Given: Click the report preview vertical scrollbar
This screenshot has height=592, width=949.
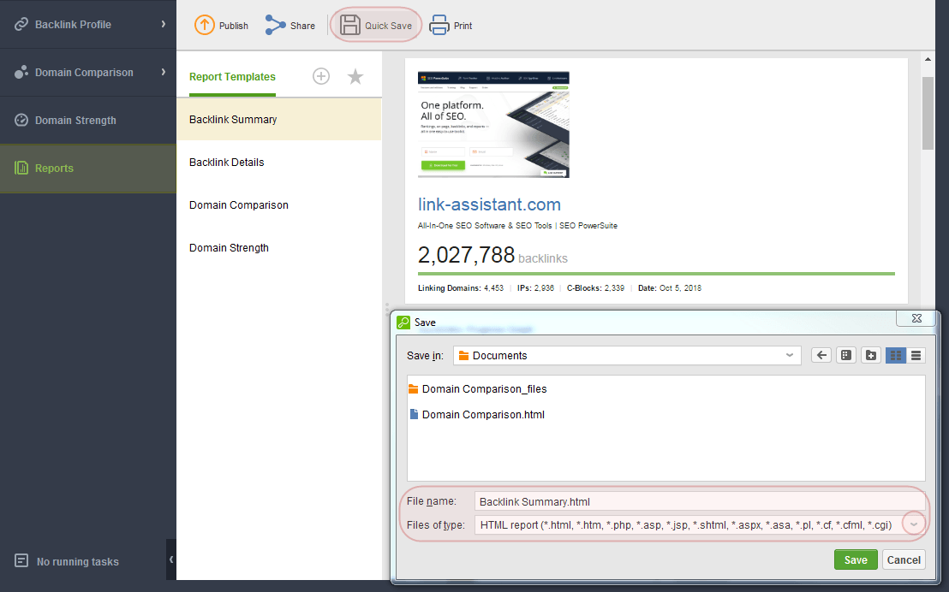Looking at the screenshot, I should pos(928,113).
